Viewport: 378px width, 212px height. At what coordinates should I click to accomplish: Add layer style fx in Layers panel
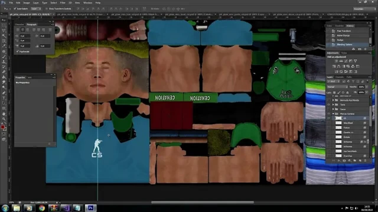tap(339, 161)
